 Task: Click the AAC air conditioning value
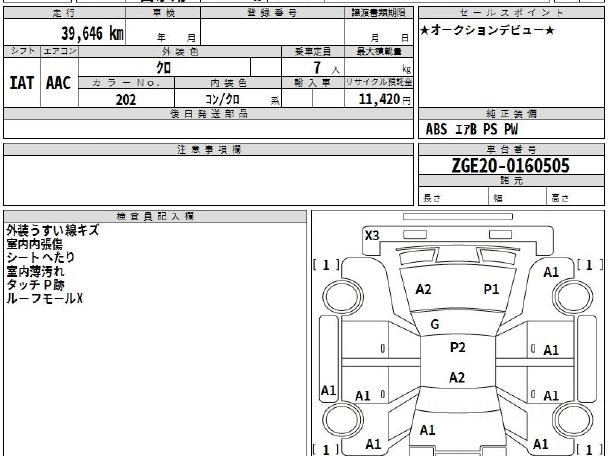[x=59, y=83]
